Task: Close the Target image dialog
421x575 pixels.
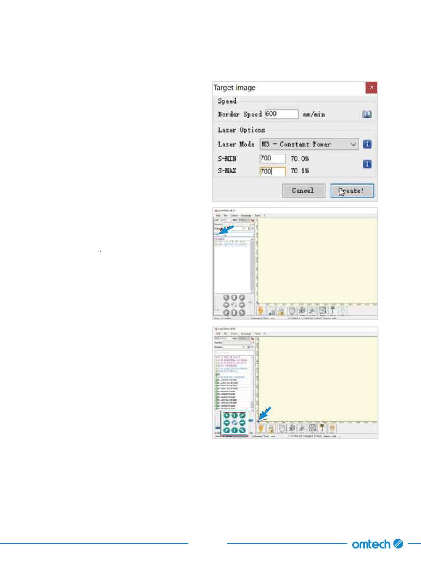Action: pyautogui.click(x=371, y=88)
